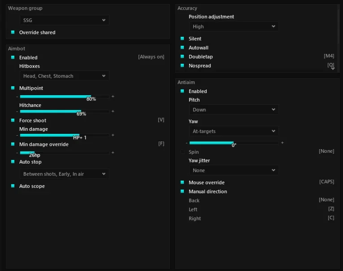Click the minus icon on Multipoint slider

pyautogui.click(x=17, y=97)
